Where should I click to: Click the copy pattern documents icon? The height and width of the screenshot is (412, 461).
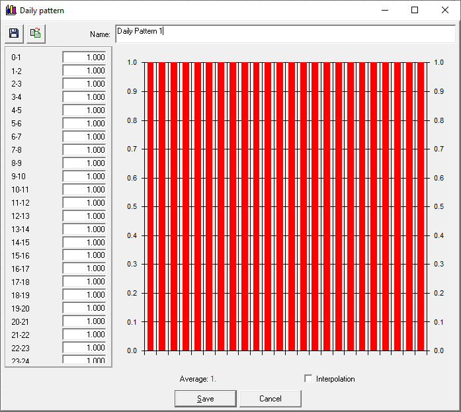point(36,33)
